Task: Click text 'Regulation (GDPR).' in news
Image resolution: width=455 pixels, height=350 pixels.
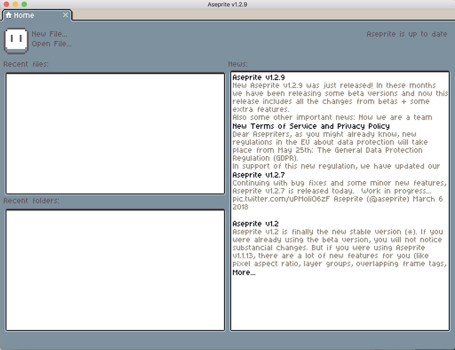Action: pyautogui.click(x=265, y=158)
